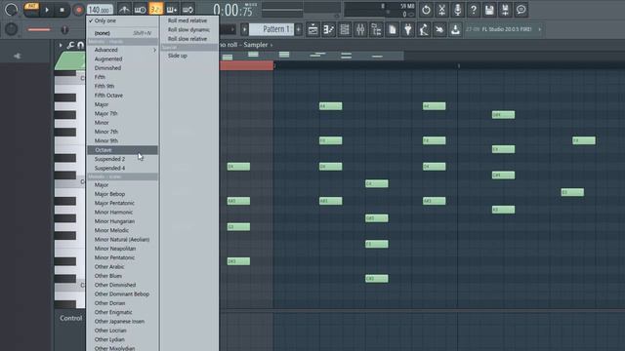Open the playlist view icon
The height and width of the screenshot is (351, 625).
pyautogui.click(x=312, y=29)
